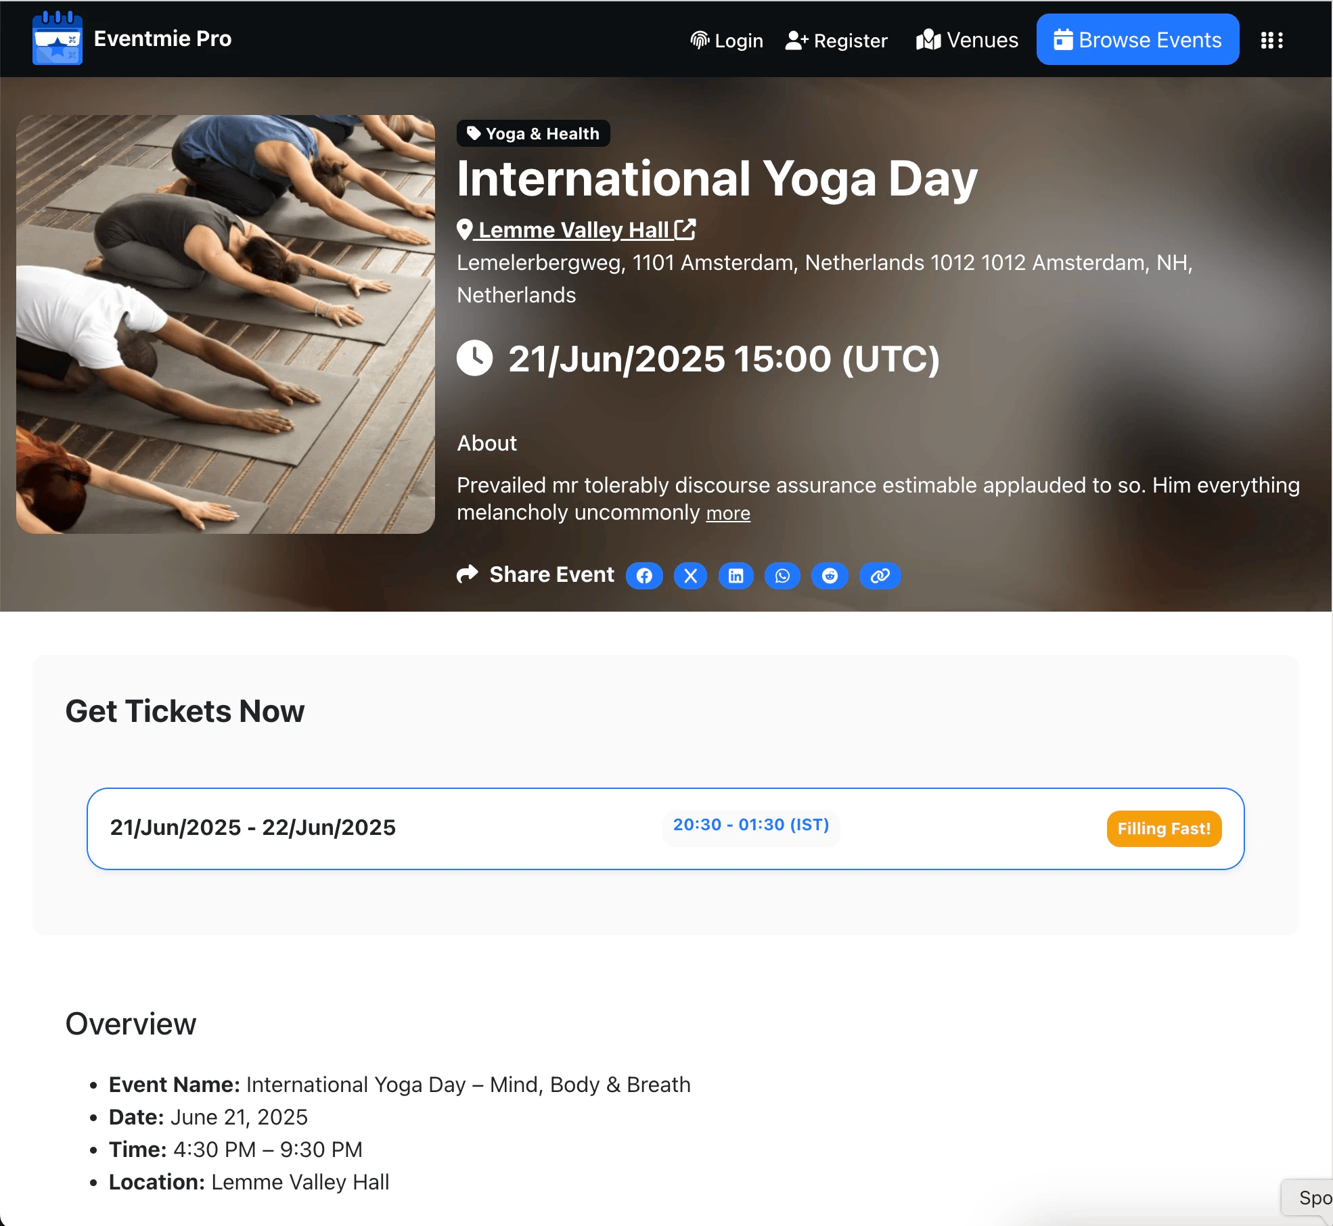
Task: Click the yoga class event thumbnail
Action: tap(225, 324)
